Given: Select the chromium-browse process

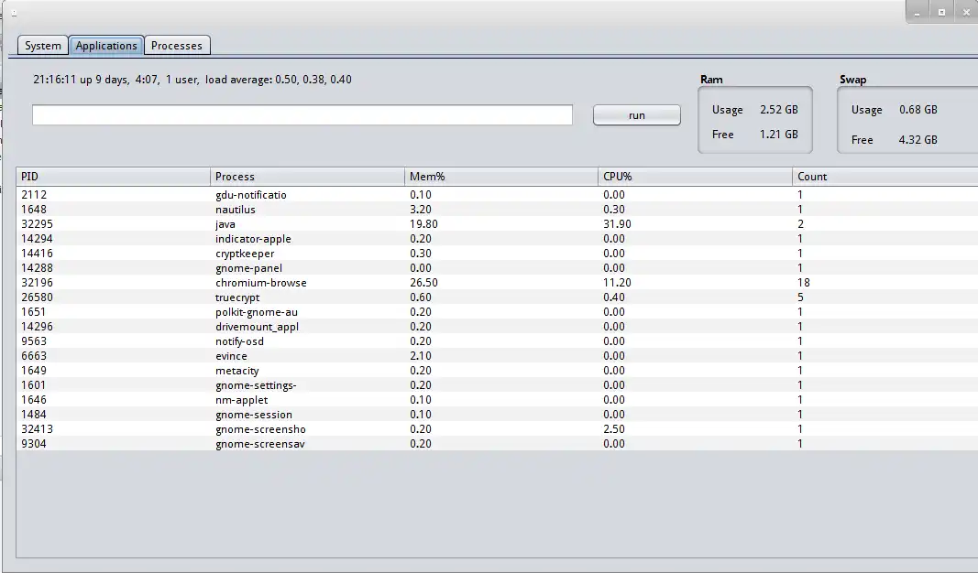Looking at the screenshot, I should [261, 283].
